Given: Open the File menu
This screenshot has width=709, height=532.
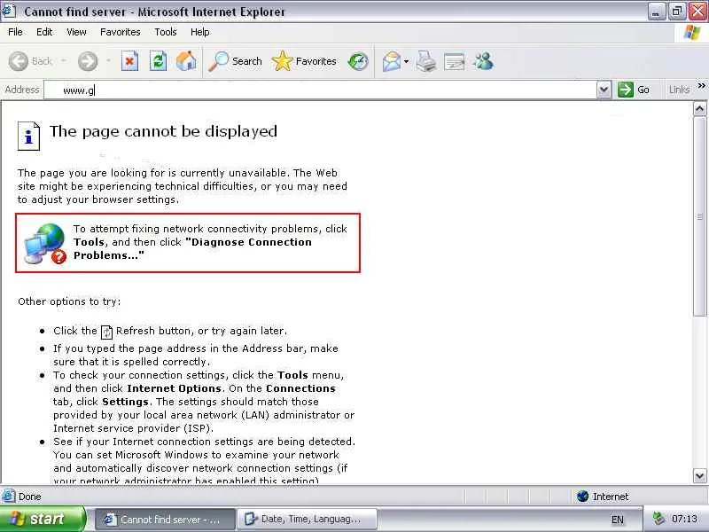Looking at the screenshot, I should click(15, 32).
